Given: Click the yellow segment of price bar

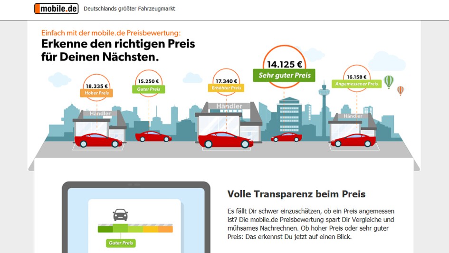Looking at the screenshot, I should tap(150, 229).
